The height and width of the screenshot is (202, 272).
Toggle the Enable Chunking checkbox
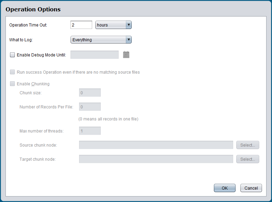coord(13,84)
